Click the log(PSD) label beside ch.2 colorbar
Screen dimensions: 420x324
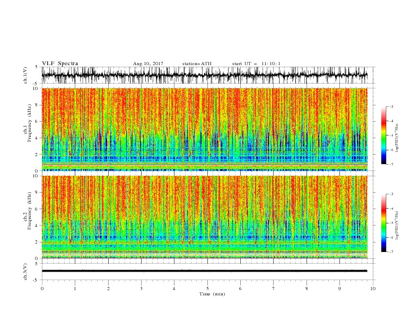coord(397,226)
